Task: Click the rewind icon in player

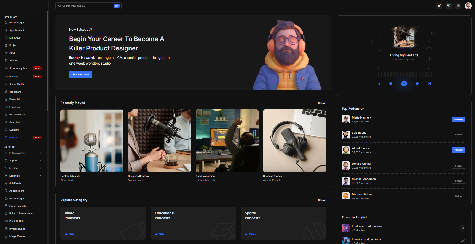Action: coord(391,84)
